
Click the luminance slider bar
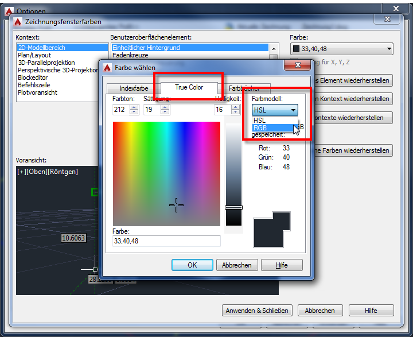[233, 172]
